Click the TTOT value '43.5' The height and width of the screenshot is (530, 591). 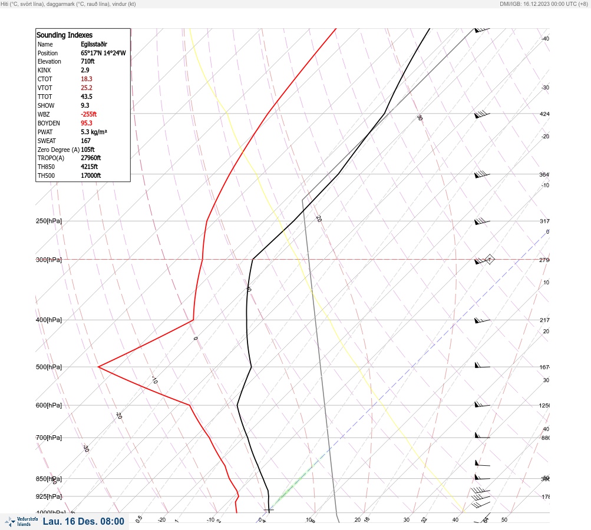tap(86, 97)
